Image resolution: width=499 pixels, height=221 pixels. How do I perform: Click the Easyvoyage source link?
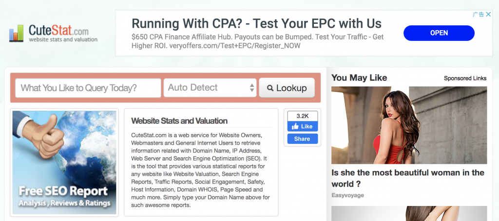coord(347,195)
